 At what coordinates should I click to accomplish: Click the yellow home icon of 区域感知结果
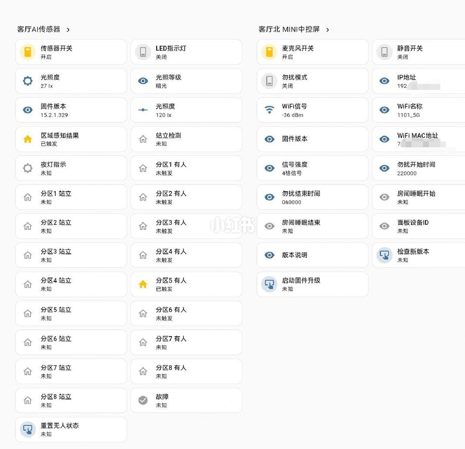[28, 139]
